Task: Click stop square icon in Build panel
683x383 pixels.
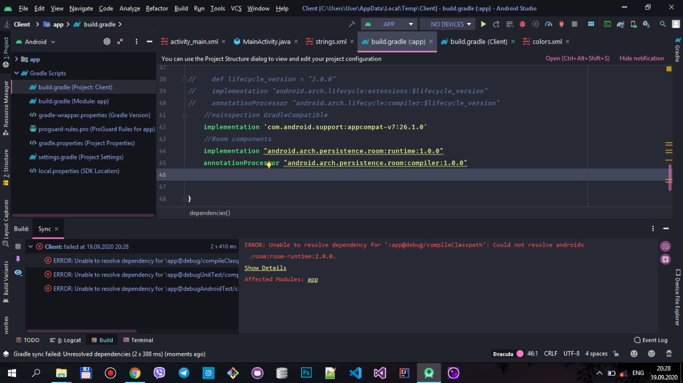Action: click(18, 246)
